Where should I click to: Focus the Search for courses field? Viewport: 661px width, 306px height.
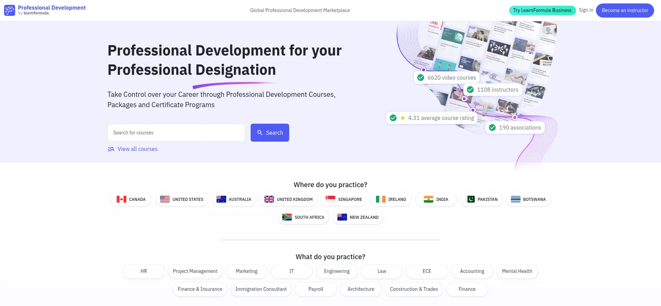pos(176,133)
